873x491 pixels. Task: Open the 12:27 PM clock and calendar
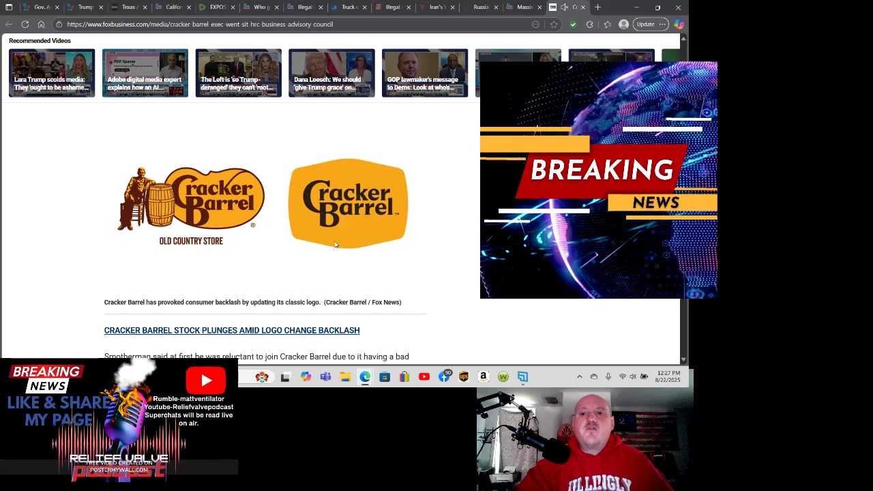tap(668, 376)
